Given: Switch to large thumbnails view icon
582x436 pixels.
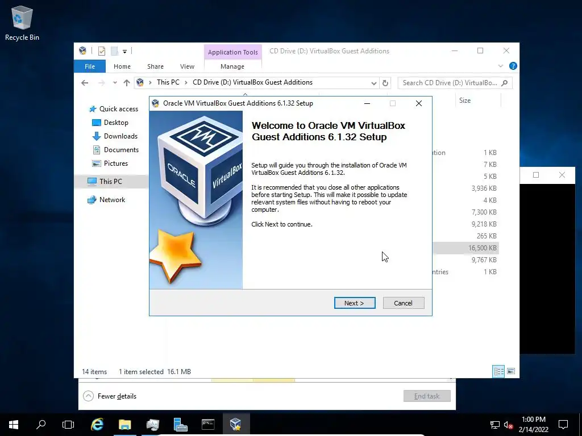Looking at the screenshot, I should [x=511, y=371].
